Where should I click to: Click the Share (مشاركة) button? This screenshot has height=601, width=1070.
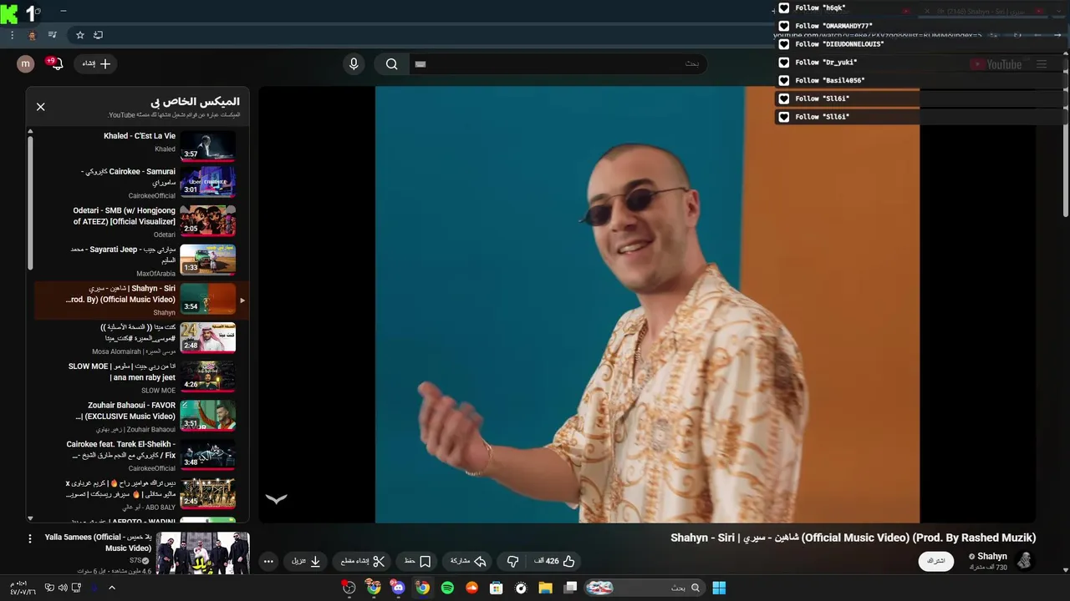point(467,561)
